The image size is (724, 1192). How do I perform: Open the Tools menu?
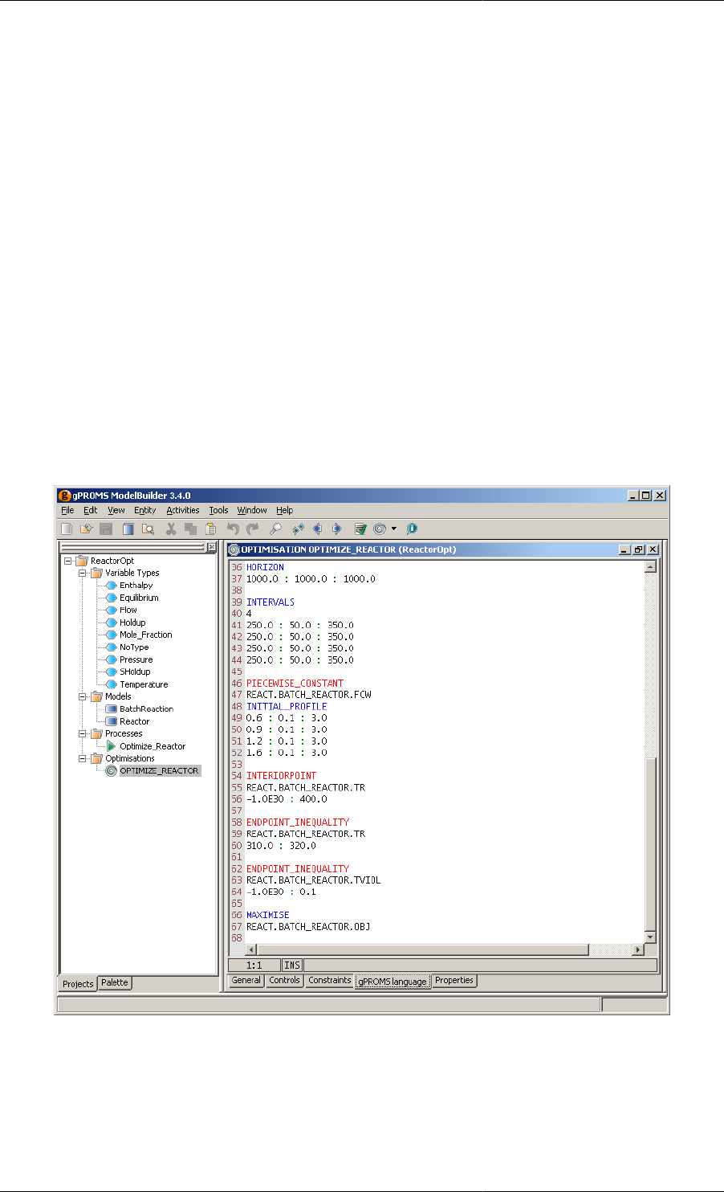[218, 510]
